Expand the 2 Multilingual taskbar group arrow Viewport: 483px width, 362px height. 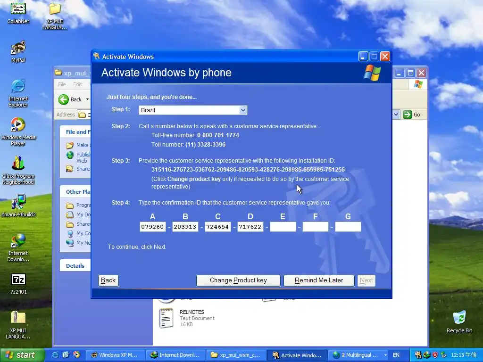click(385, 355)
